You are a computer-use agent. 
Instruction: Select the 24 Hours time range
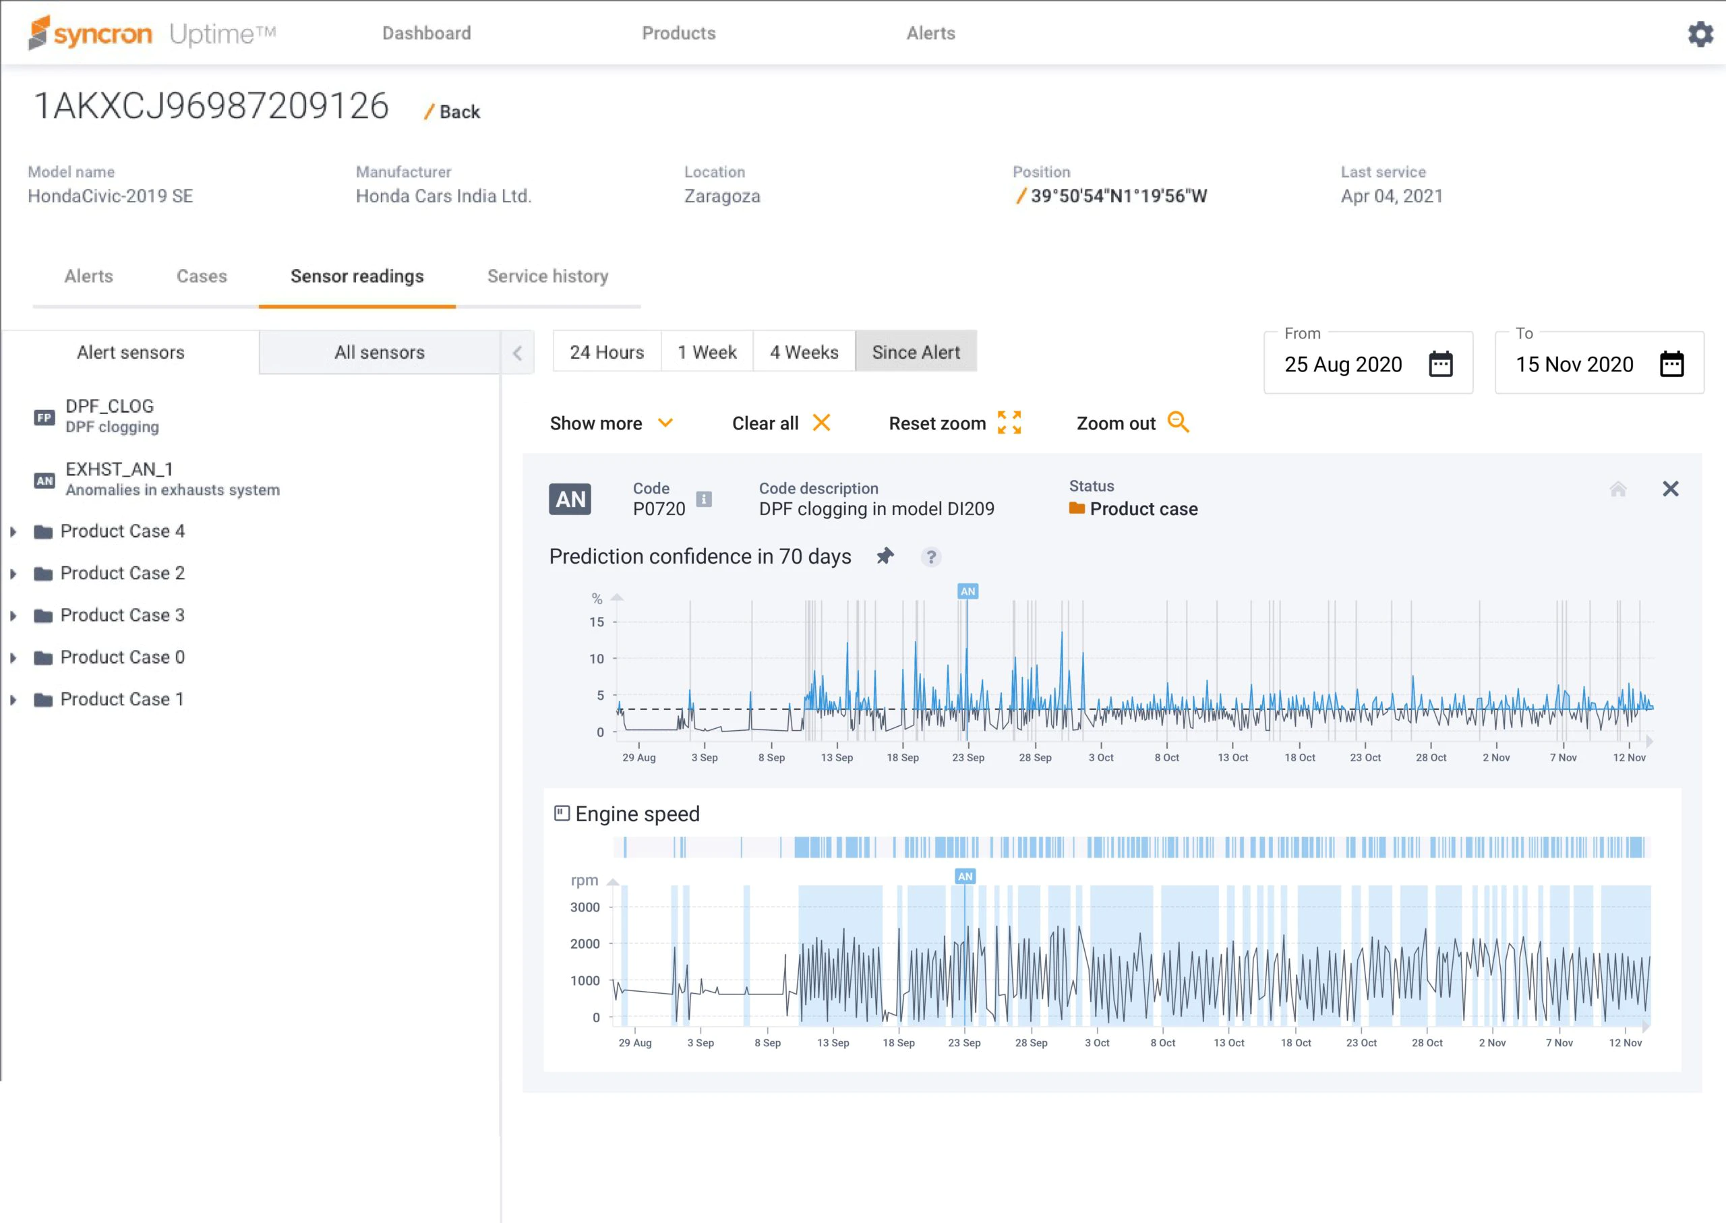click(x=607, y=352)
